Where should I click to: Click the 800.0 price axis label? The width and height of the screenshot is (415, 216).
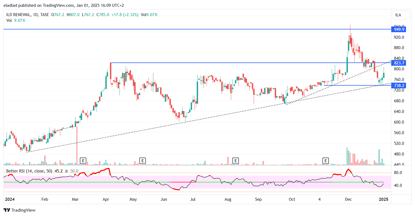tap(399, 69)
